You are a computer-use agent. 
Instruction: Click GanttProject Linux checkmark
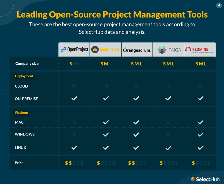[106, 148]
